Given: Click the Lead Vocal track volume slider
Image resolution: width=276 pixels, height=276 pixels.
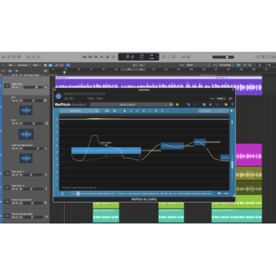Looking at the screenshot, I should coord(33,87).
